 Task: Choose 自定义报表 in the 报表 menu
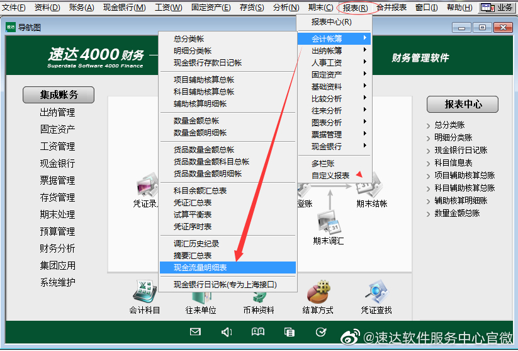pos(330,175)
